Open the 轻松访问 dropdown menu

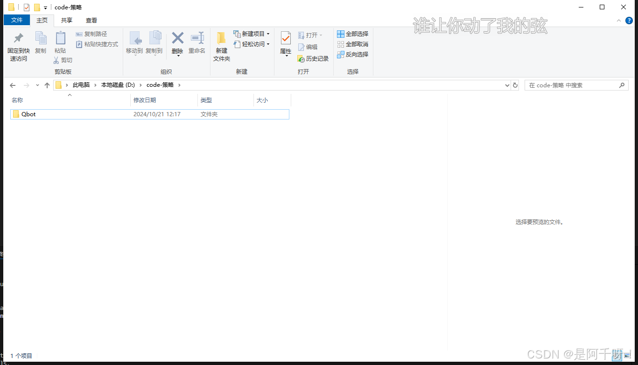pos(267,44)
